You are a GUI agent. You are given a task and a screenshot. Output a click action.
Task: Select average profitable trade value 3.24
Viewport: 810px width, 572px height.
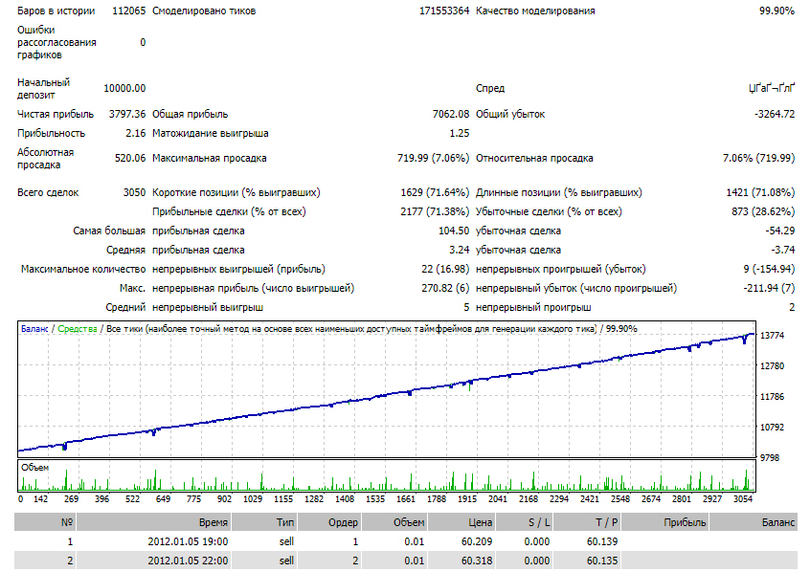click(x=460, y=250)
